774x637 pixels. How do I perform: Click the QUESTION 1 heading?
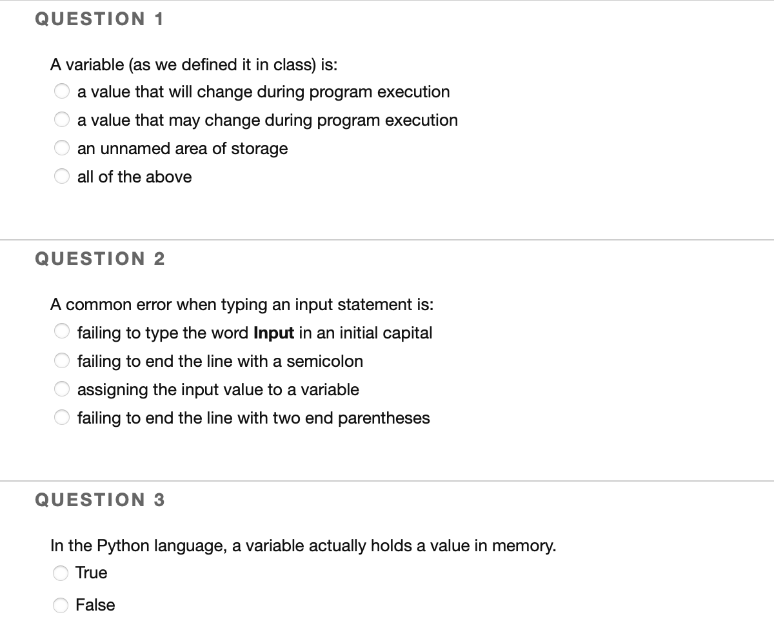(99, 19)
